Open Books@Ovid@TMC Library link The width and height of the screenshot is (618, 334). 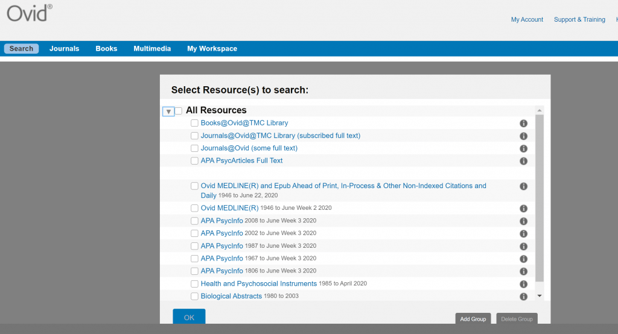coord(244,123)
